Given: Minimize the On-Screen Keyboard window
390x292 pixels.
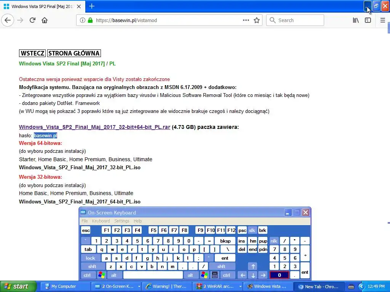Looking at the screenshot, I should (x=288, y=213).
